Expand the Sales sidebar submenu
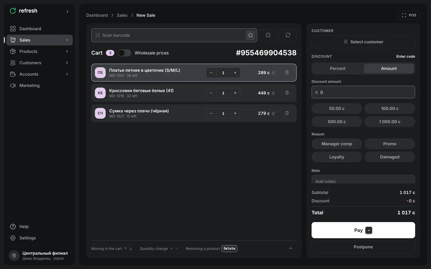 coord(67,40)
